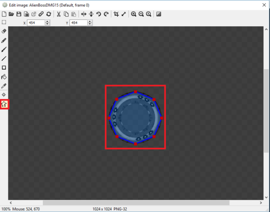The width and height of the screenshot is (270, 212).
Task: Select the collision polygon tool
Action: click(4, 104)
